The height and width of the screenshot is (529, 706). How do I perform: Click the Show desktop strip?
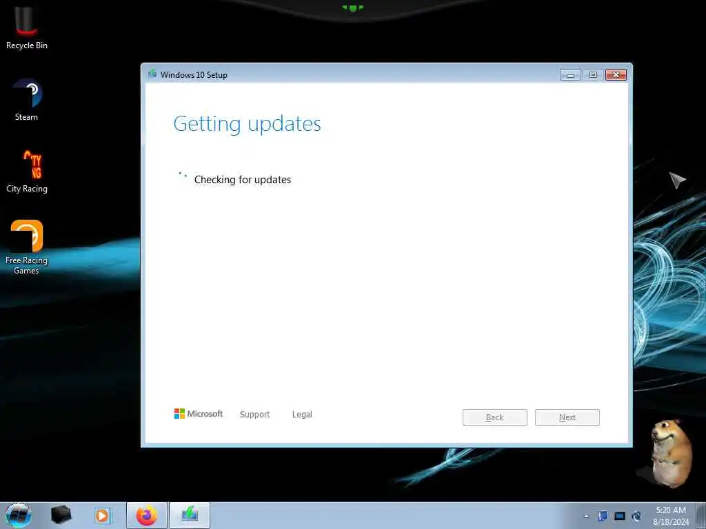pyautogui.click(x=700, y=515)
